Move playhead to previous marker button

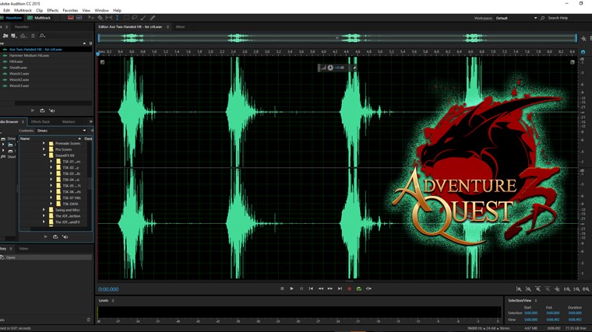311,288
